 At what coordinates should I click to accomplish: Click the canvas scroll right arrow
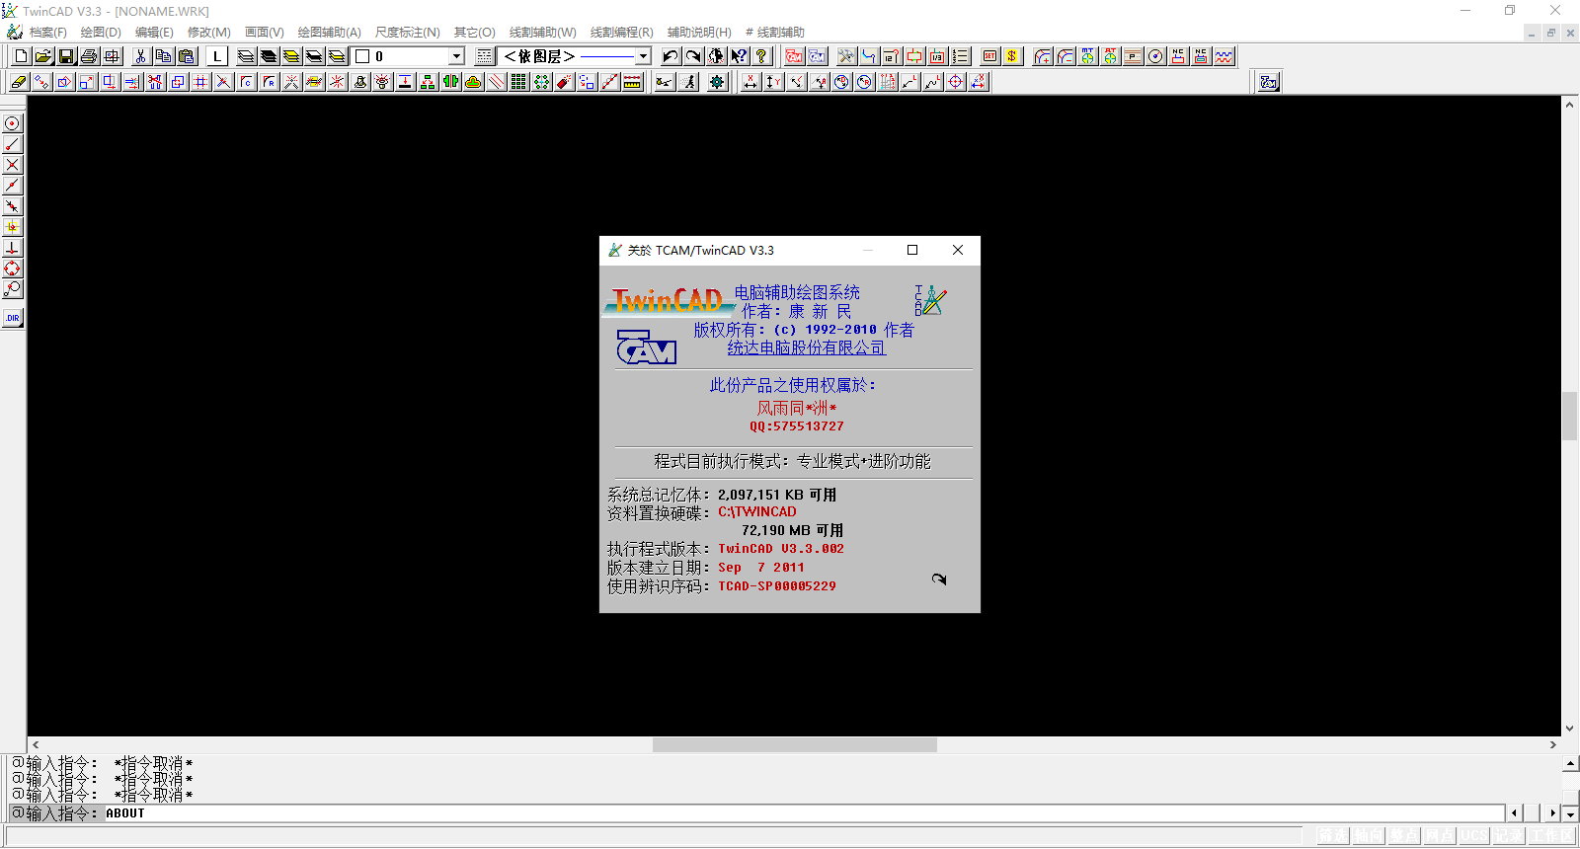pyautogui.click(x=1552, y=745)
